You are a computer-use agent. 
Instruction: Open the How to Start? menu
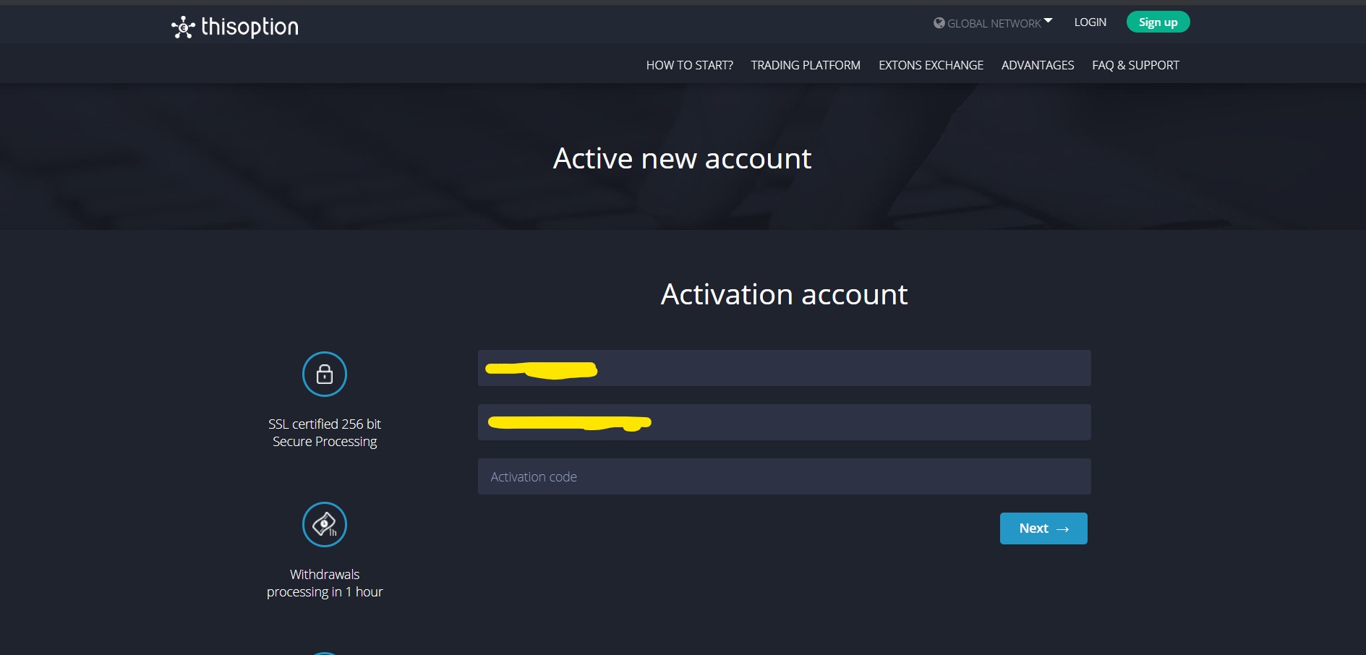[689, 65]
